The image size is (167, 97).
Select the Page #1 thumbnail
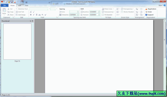[17, 41]
